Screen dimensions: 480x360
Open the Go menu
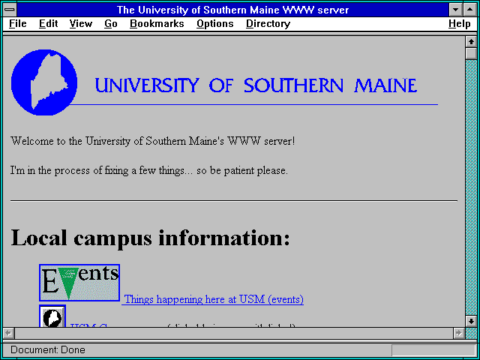pyautogui.click(x=110, y=24)
